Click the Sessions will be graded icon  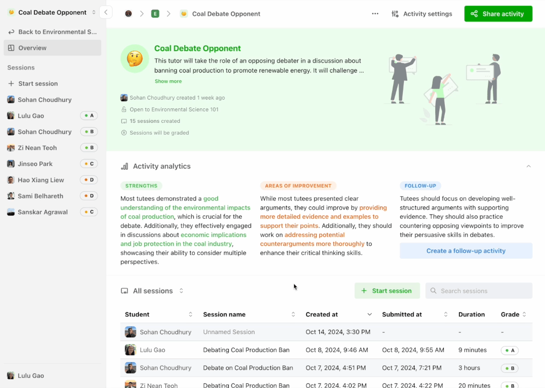(x=124, y=133)
